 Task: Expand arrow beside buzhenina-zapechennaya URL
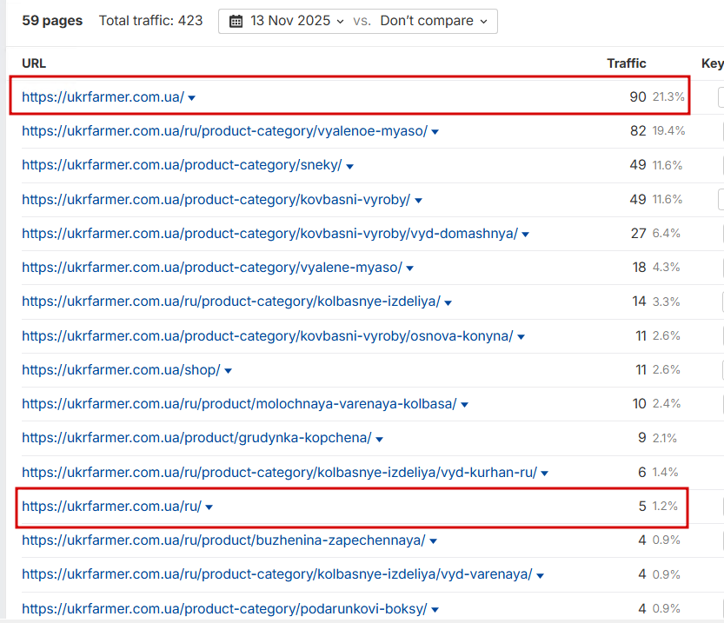coord(433,541)
